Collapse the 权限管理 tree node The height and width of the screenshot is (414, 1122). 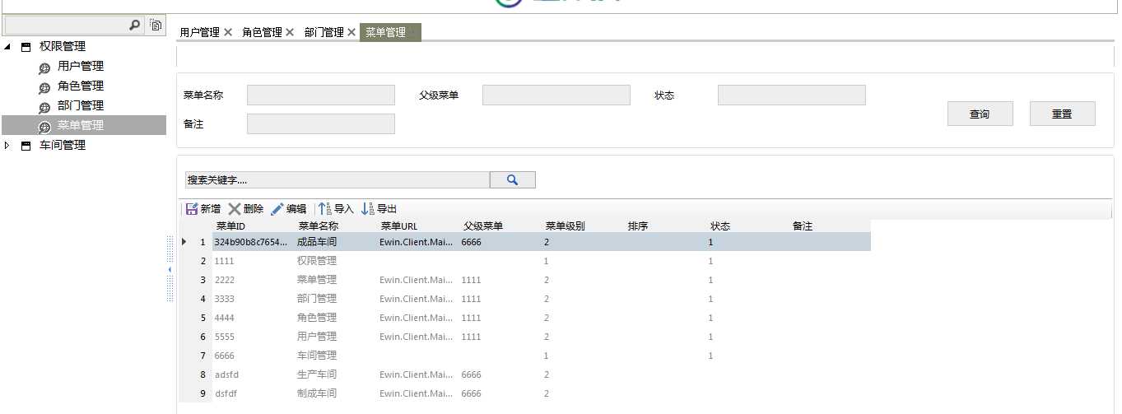[x=8, y=47]
